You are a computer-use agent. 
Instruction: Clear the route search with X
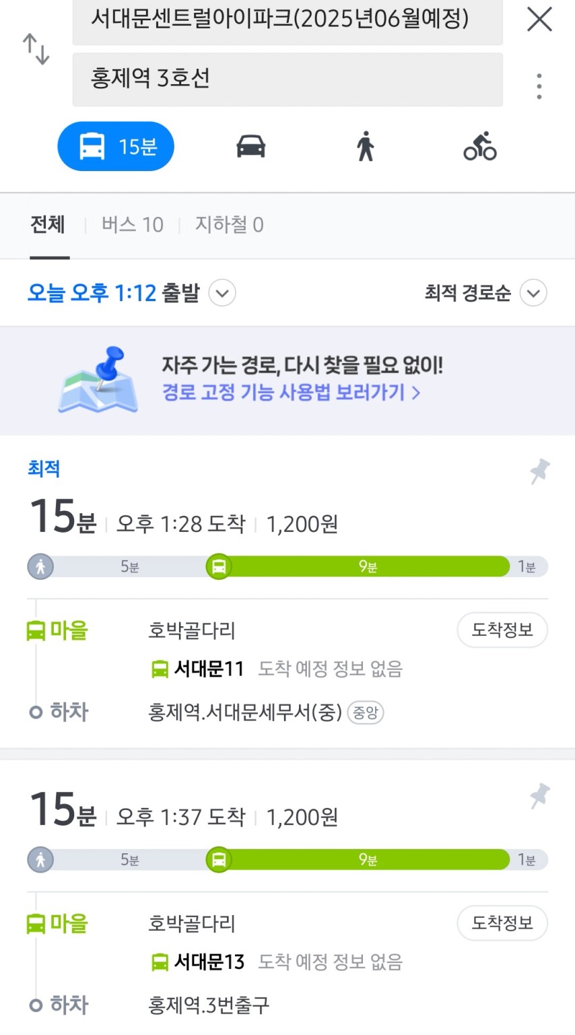click(539, 20)
